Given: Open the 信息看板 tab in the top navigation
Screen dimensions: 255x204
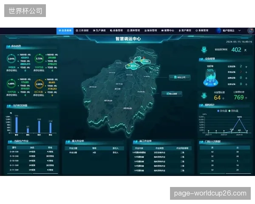Looking at the screenshot, I should tap(65, 31).
